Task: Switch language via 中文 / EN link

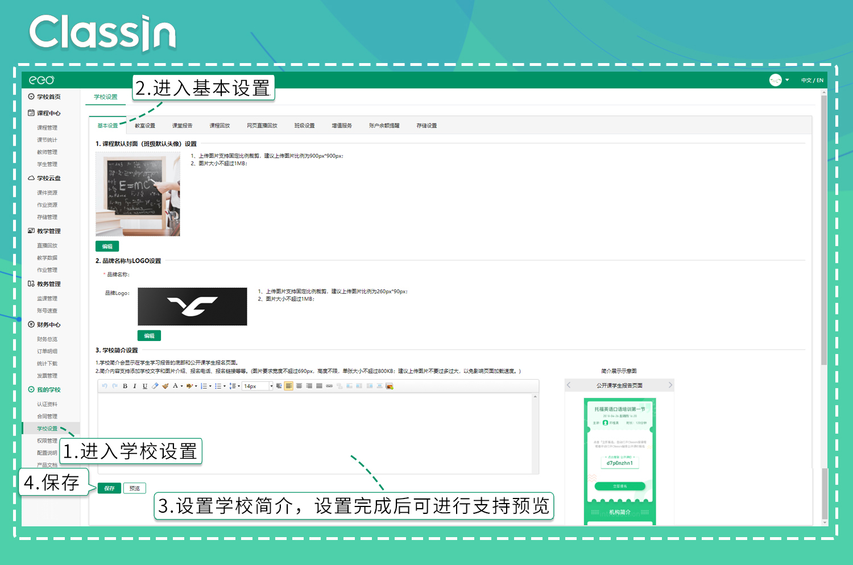Action: click(x=812, y=80)
